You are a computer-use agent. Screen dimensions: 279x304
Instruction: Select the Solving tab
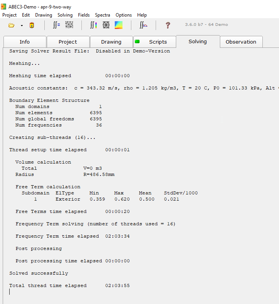[x=198, y=41]
